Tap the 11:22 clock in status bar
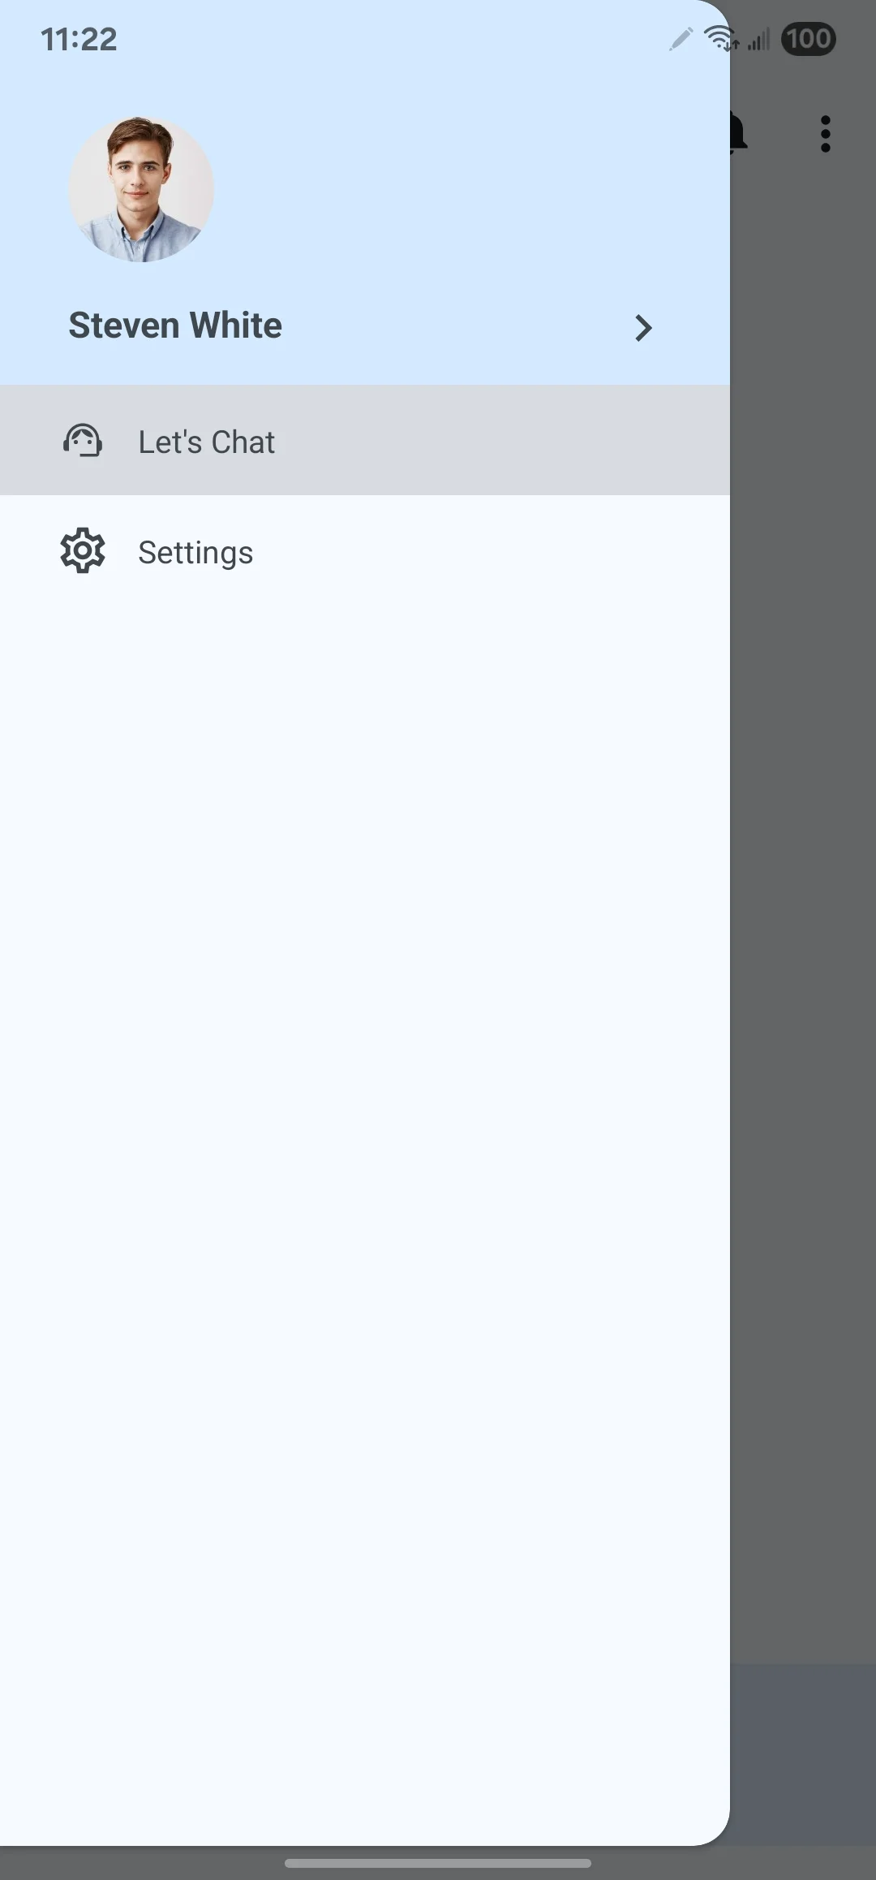The image size is (876, 1880). pos(79,39)
